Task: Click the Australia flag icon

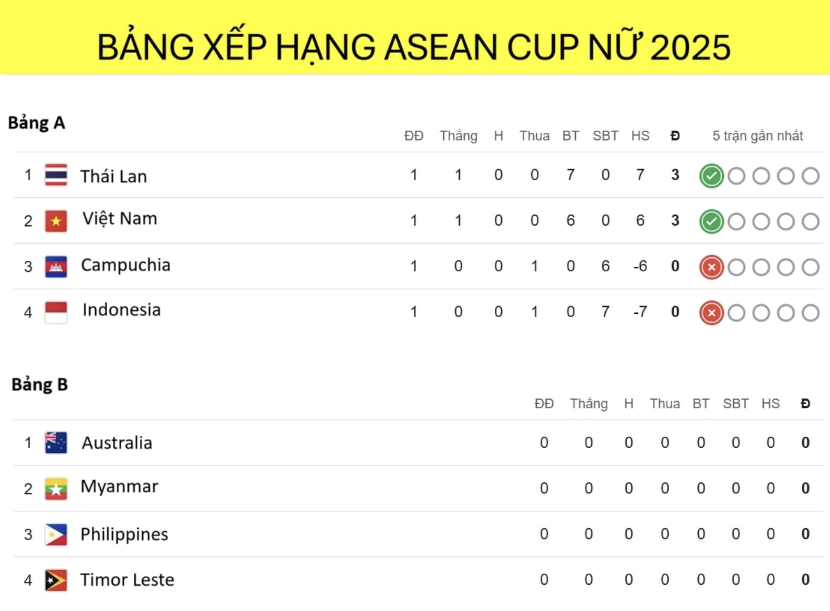Action: point(56,443)
